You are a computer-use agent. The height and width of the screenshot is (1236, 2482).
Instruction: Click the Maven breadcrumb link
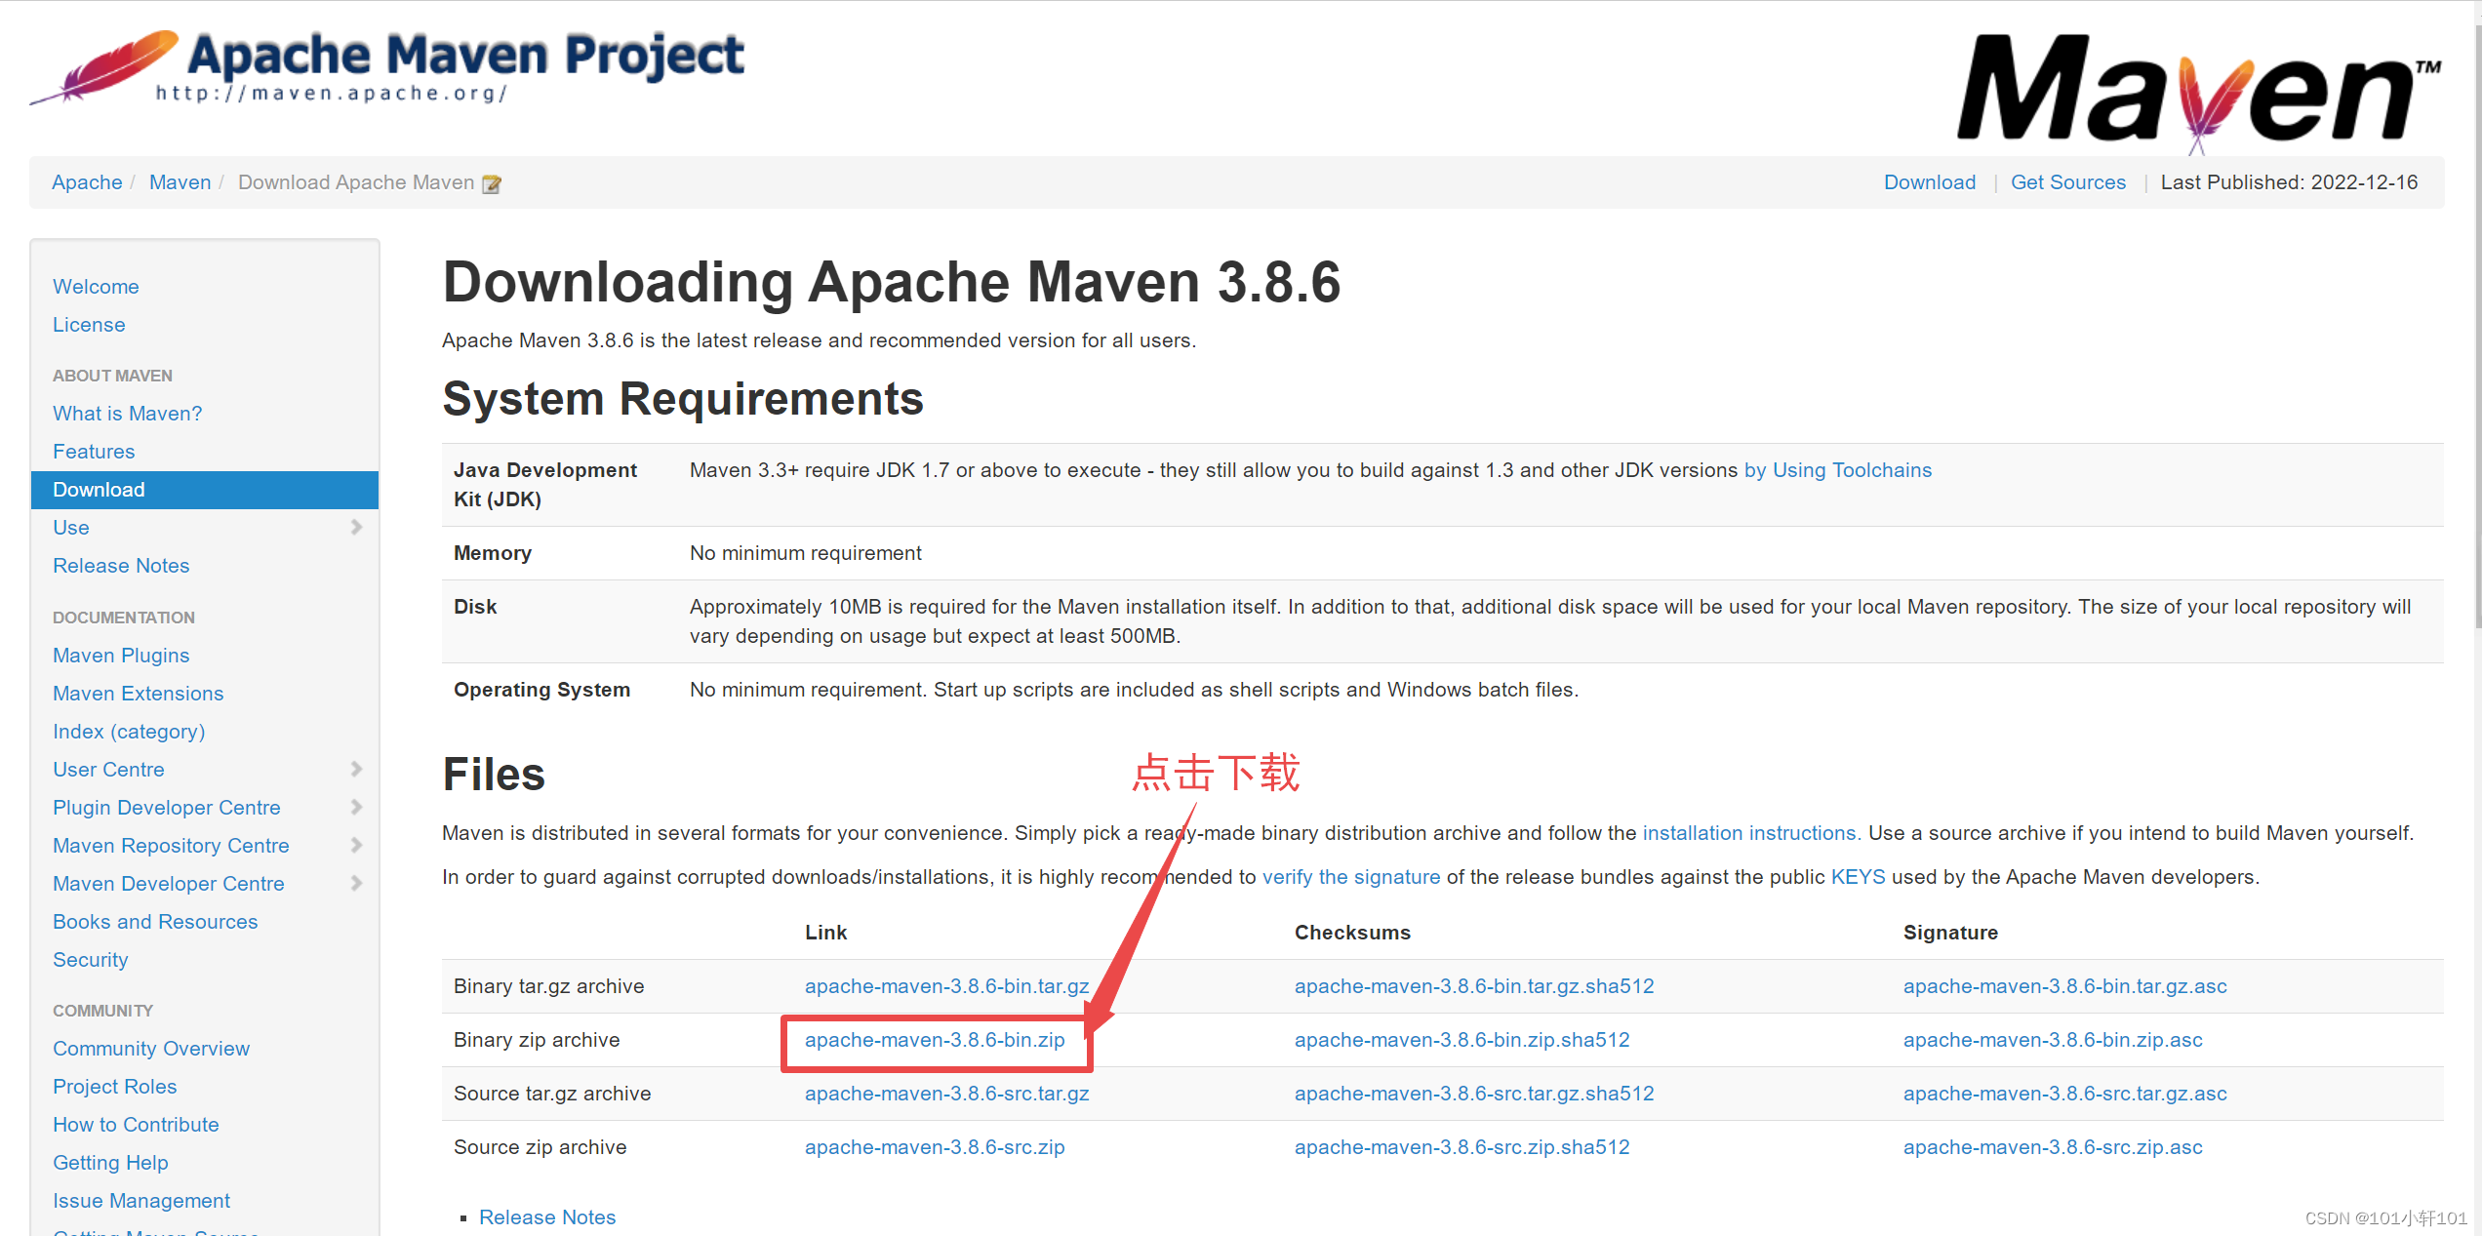click(x=180, y=182)
